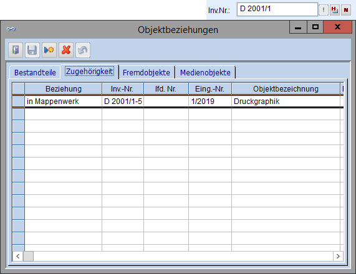
Task: Click the horizontal scrollbar right arrow
Action: pos(338,257)
